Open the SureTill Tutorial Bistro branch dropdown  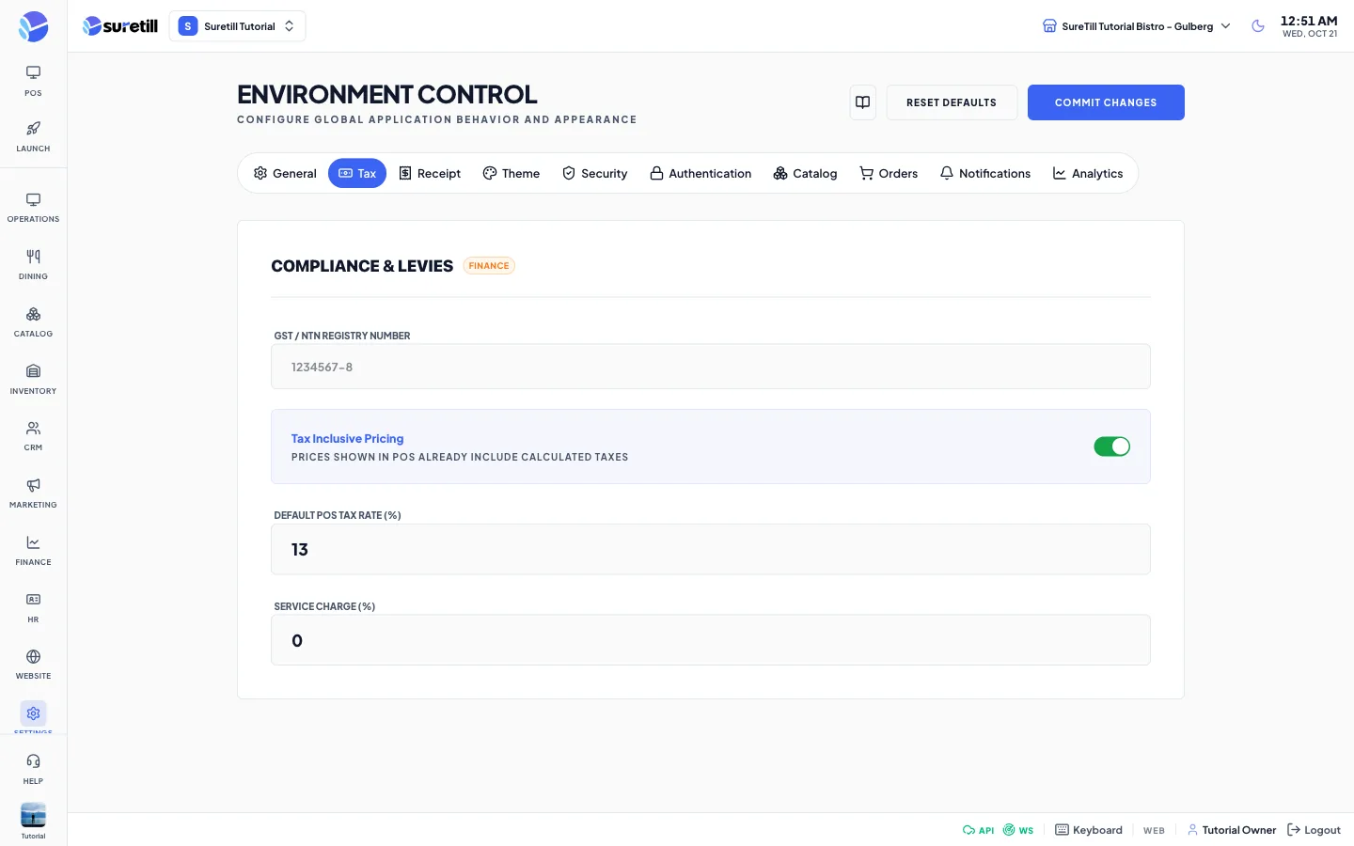[x=1137, y=26]
